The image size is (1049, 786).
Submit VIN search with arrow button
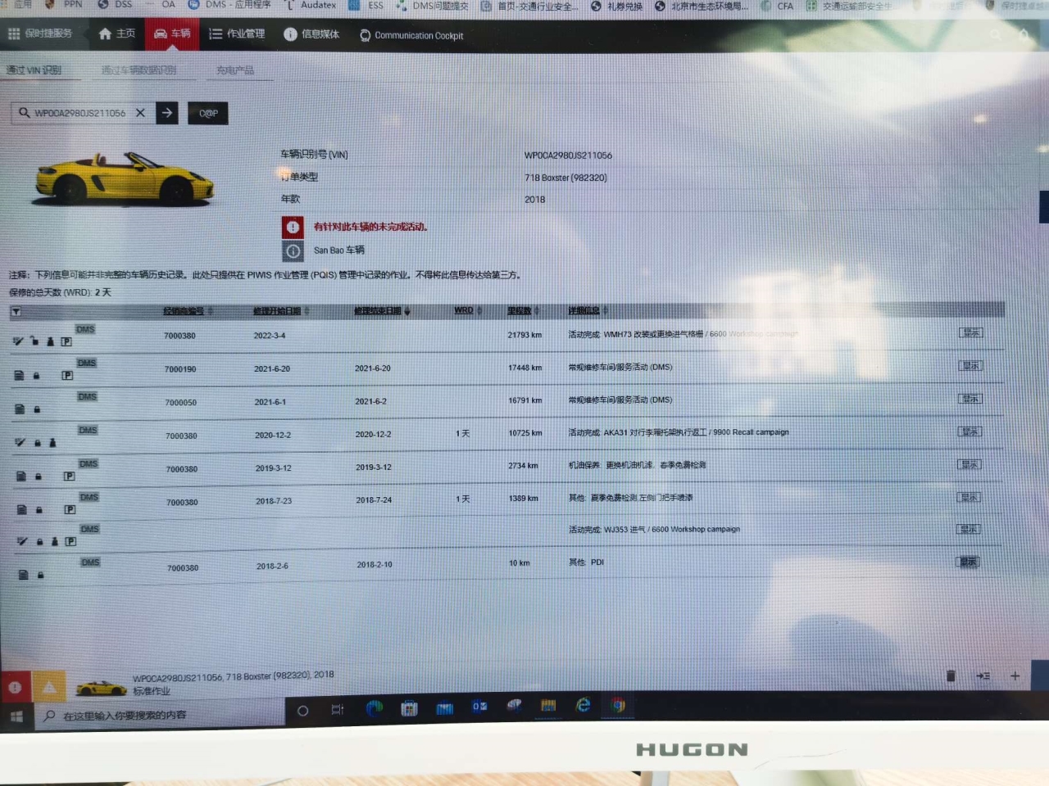[167, 112]
